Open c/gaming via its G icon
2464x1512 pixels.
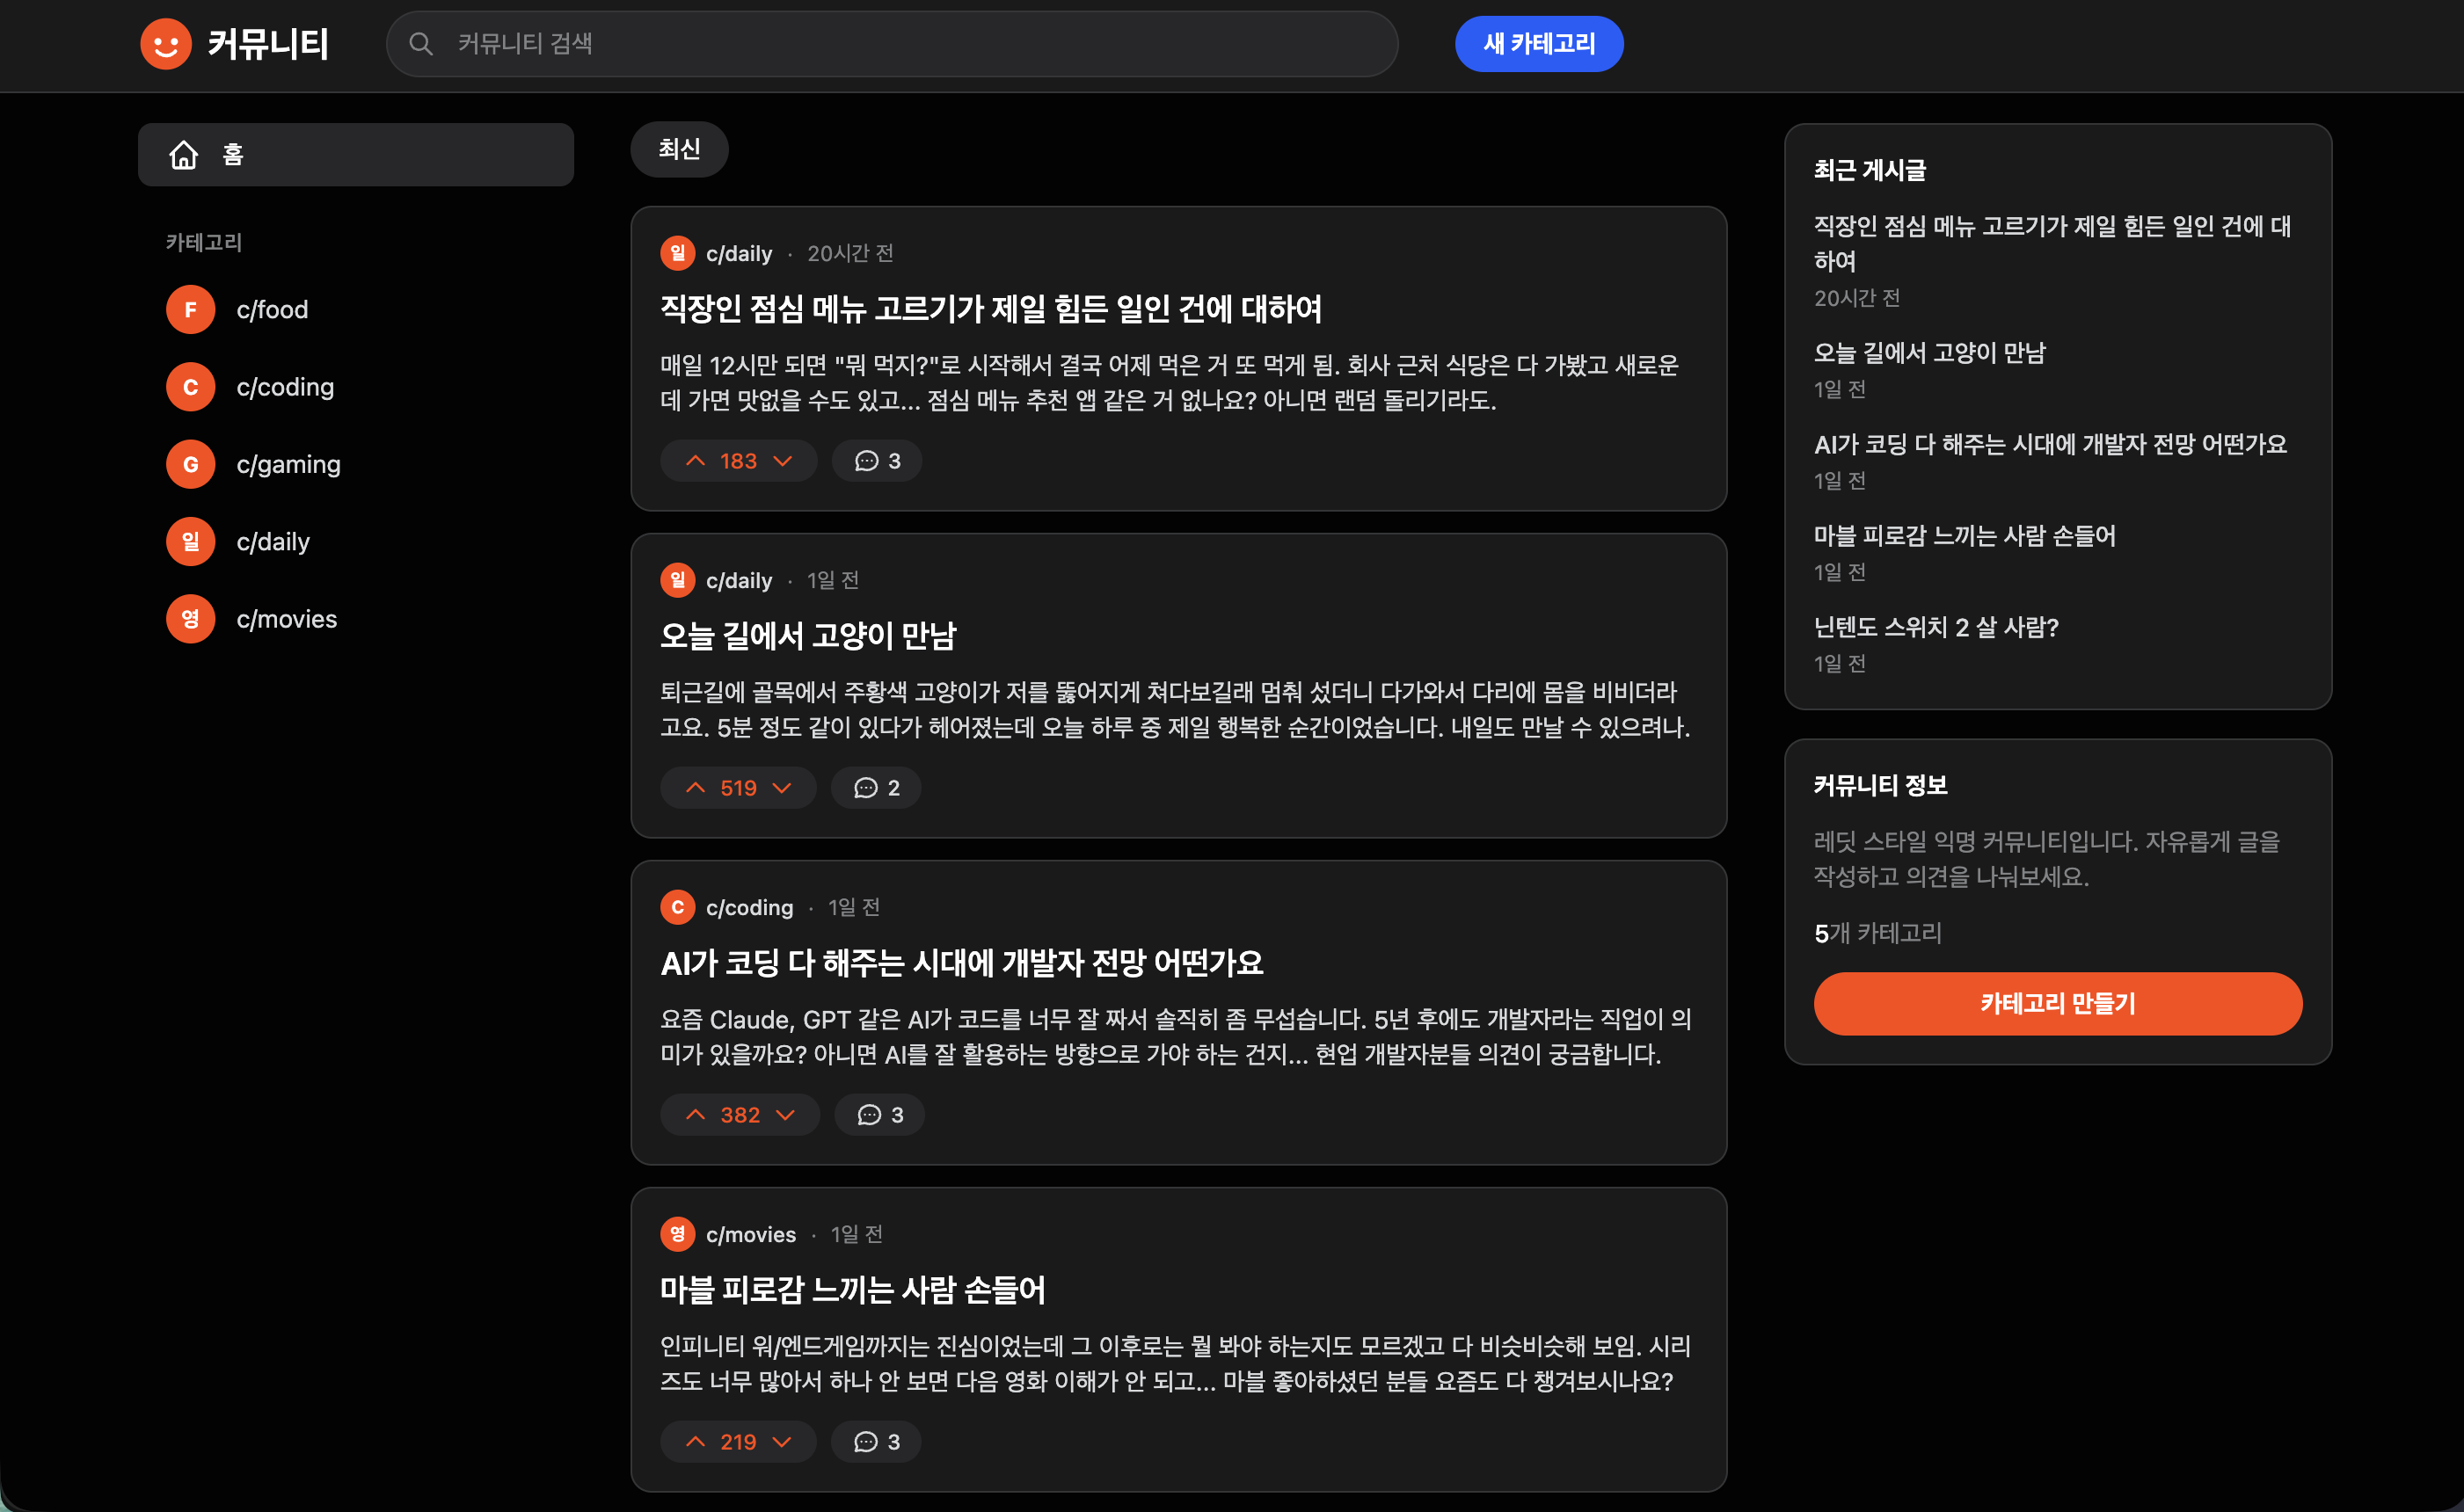[x=190, y=464]
